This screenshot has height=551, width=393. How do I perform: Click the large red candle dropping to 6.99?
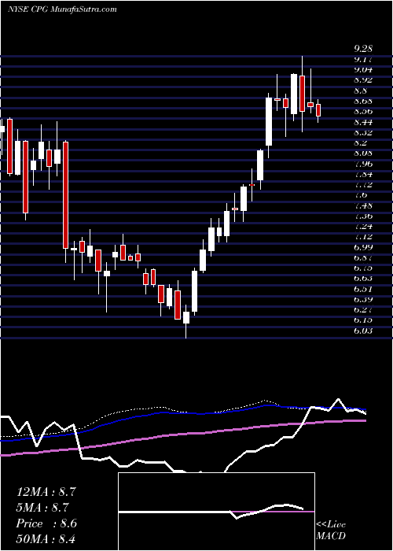click(x=65, y=195)
